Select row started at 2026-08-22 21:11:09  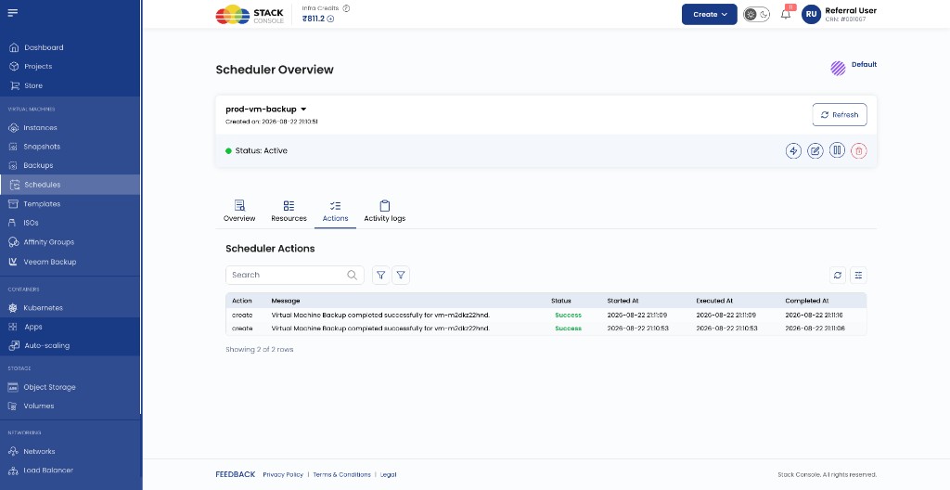click(546, 316)
